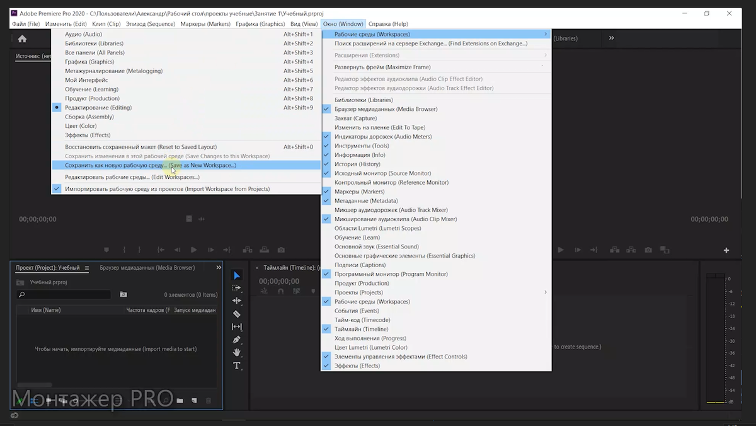The width and height of the screenshot is (756, 426).
Task: Click Mark Out in Source monitor
Action: (139, 250)
